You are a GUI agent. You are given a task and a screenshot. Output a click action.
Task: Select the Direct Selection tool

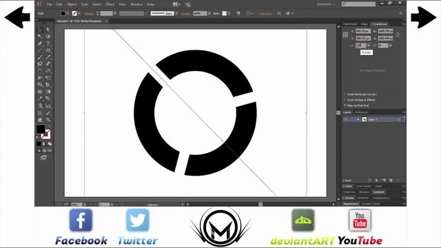click(x=48, y=29)
